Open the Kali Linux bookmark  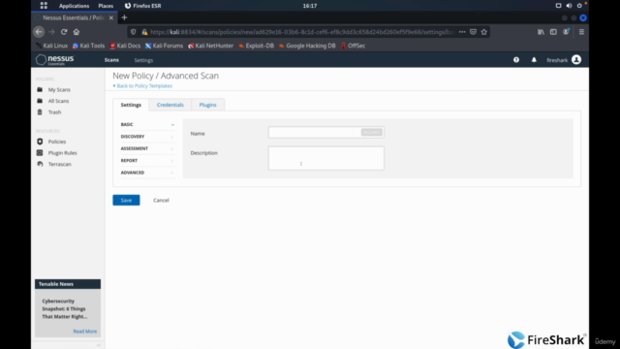[x=51, y=46]
